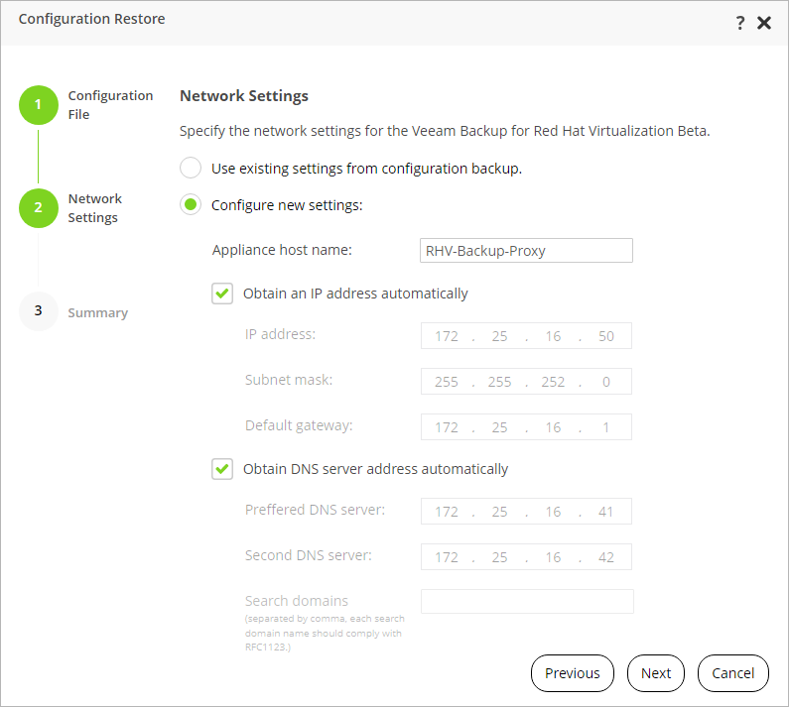
Task: Proceed with the Next button
Action: point(655,673)
